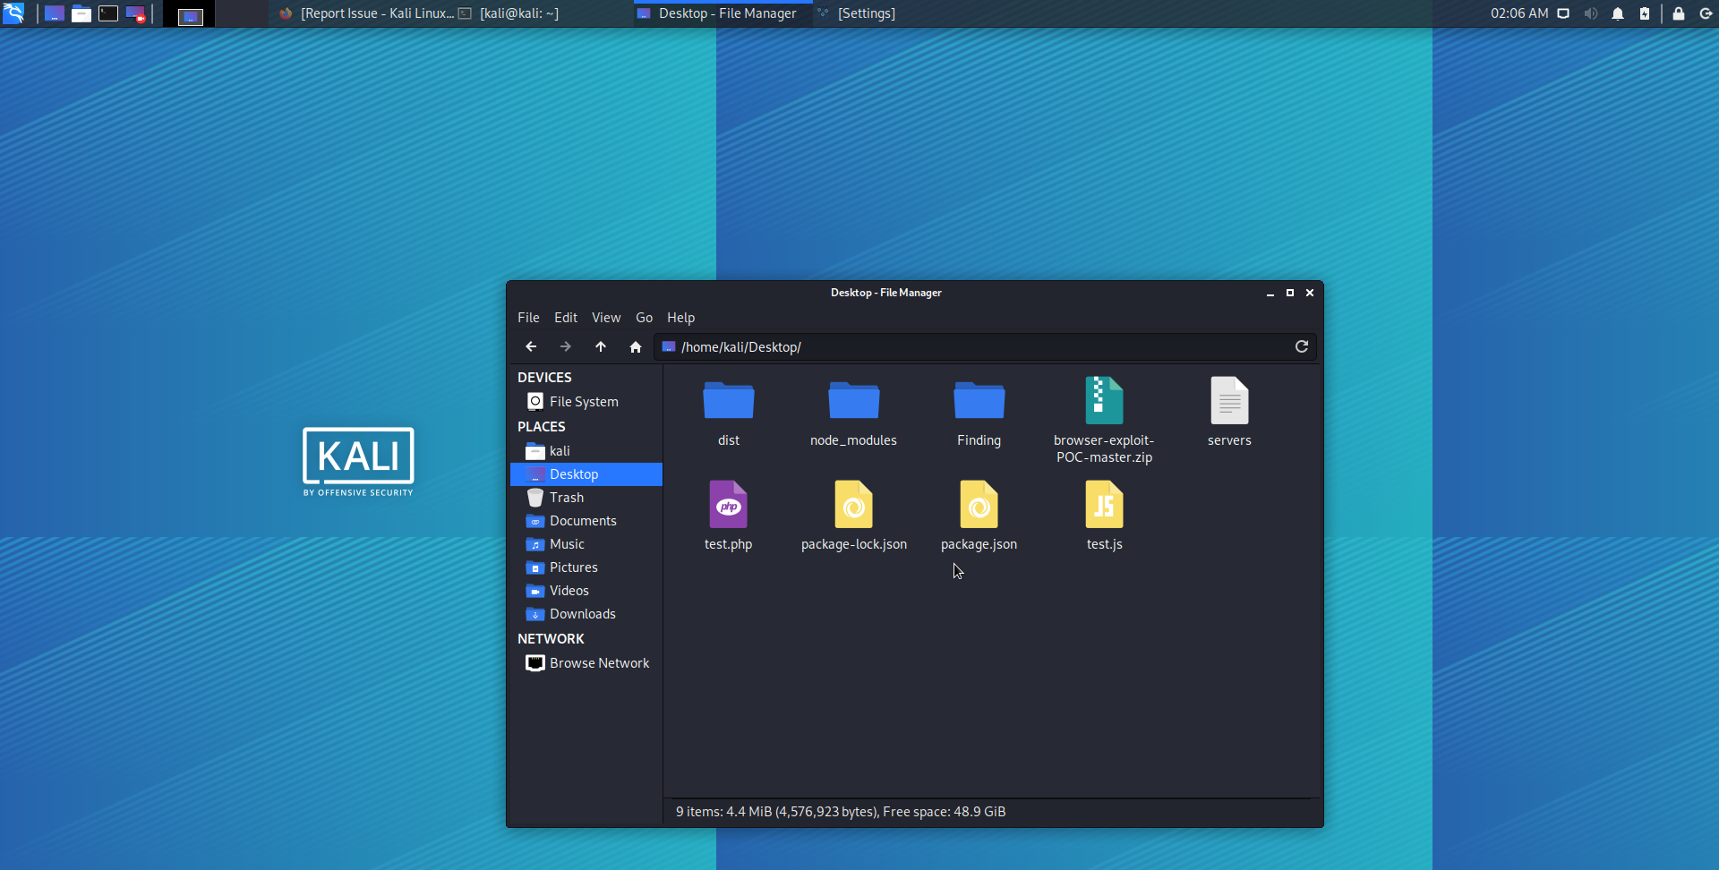Click the back navigation arrow
Viewport: 1719px width, 870px height.
pos(531,346)
